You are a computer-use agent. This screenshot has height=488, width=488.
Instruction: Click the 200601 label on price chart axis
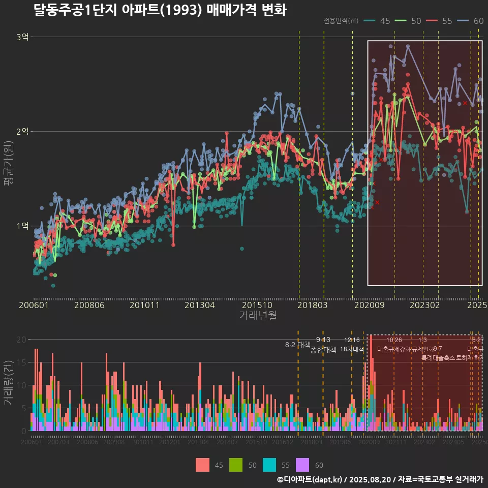coord(34,305)
